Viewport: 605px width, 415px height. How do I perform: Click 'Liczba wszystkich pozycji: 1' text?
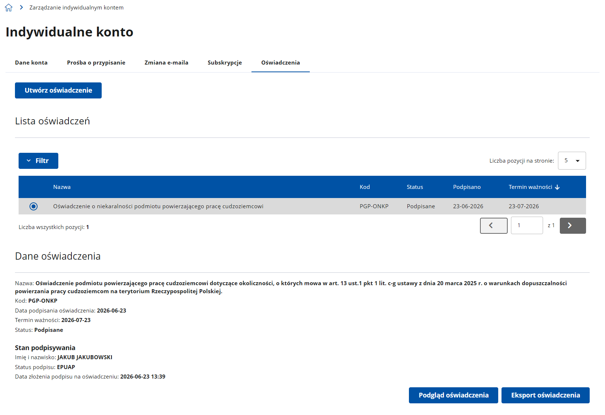pos(54,227)
